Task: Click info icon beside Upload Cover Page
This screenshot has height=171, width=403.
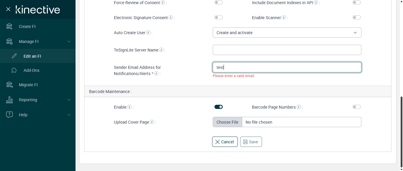Action: [152, 122]
